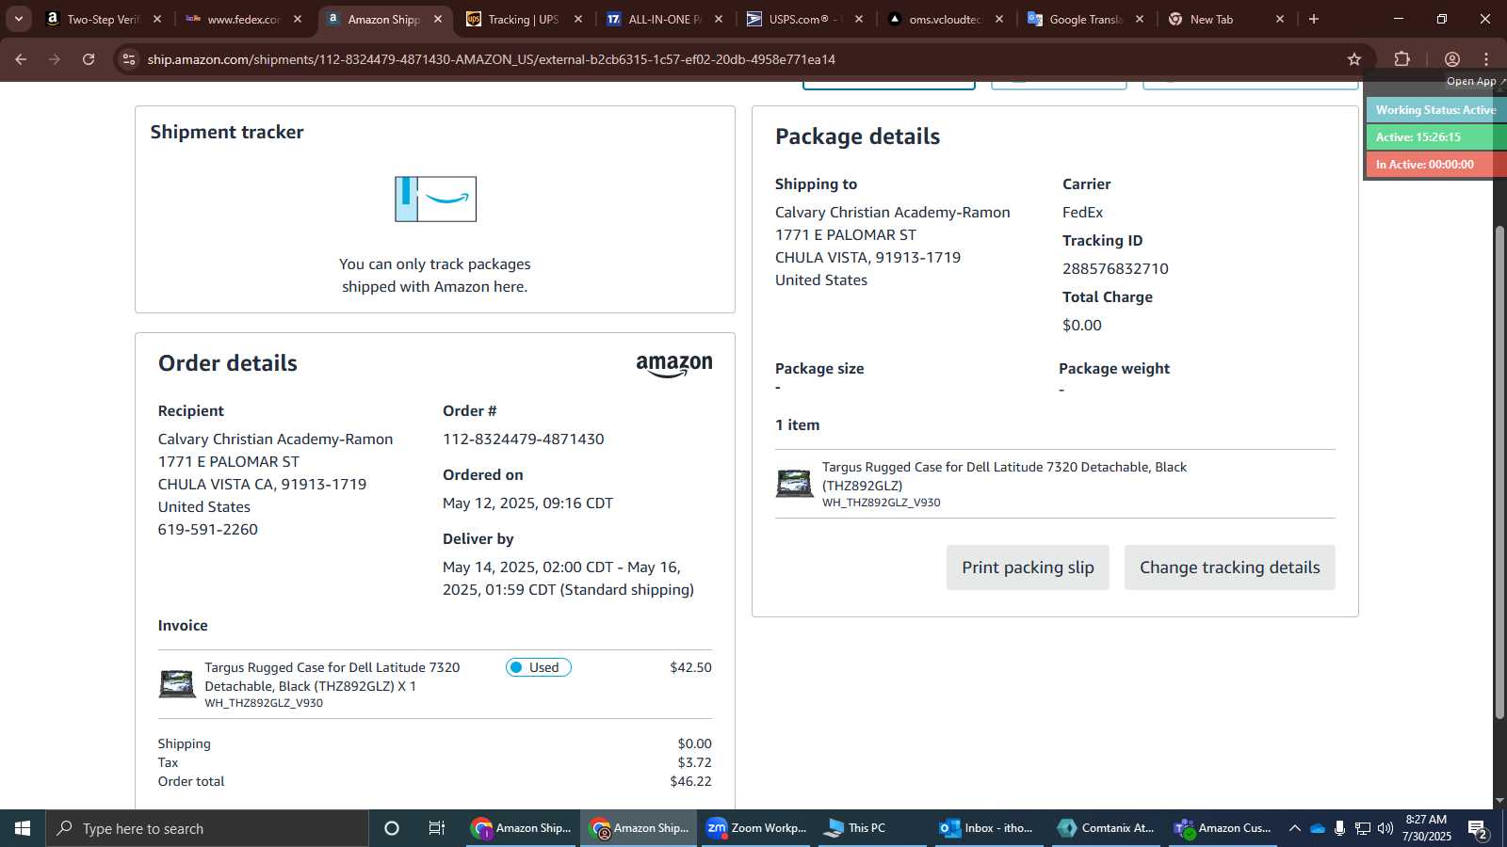1507x847 pixels.
Task: Open a new browser tab
Action: (x=1314, y=19)
